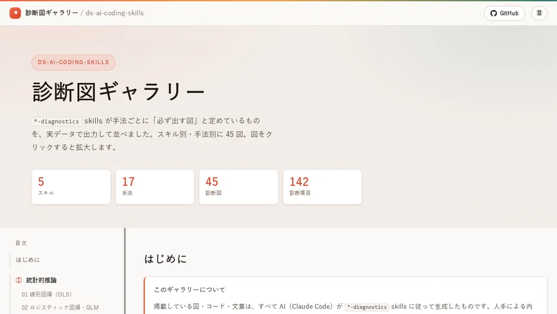The height and width of the screenshot is (314, 557).
Task: Click the 診断図ギャラリー title in header
Action: 52,13
